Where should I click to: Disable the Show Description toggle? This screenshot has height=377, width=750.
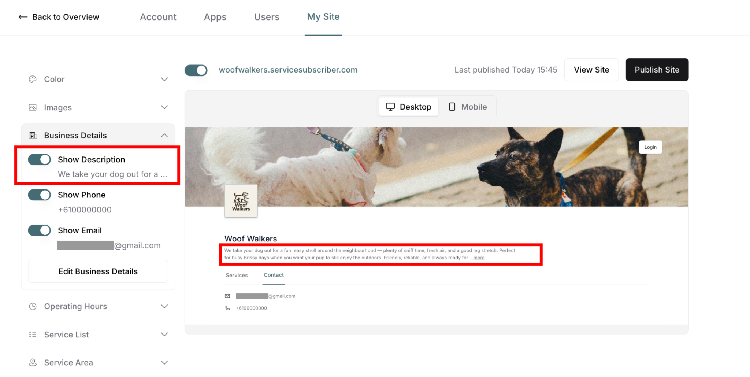(40, 159)
